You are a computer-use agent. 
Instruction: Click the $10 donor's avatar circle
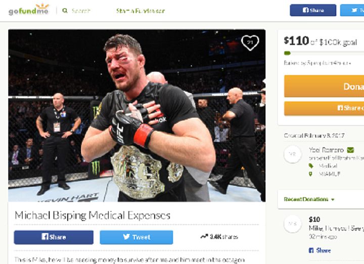pyautogui.click(x=293, y=223)
